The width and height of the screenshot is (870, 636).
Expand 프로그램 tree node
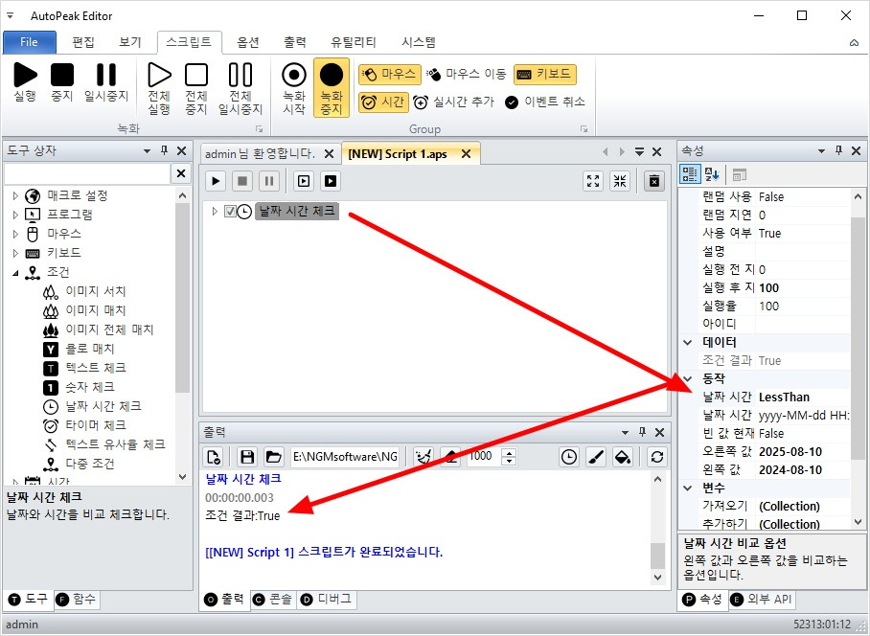coord(15,215)
